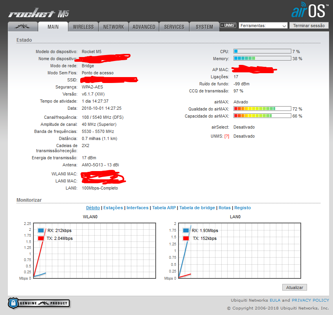This screenshot has width=333, height=315.
Task: Open the Rotas link
Action: [x=224, y=208]
